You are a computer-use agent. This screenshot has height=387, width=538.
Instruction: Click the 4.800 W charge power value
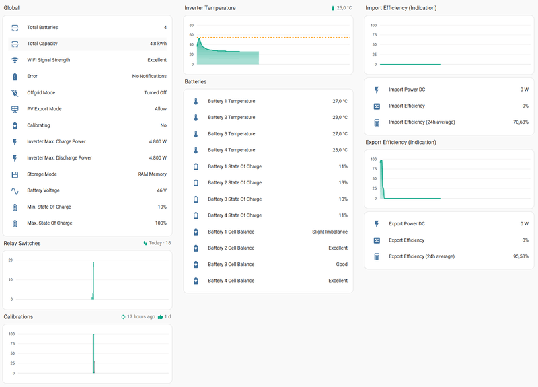click(158, 141)
